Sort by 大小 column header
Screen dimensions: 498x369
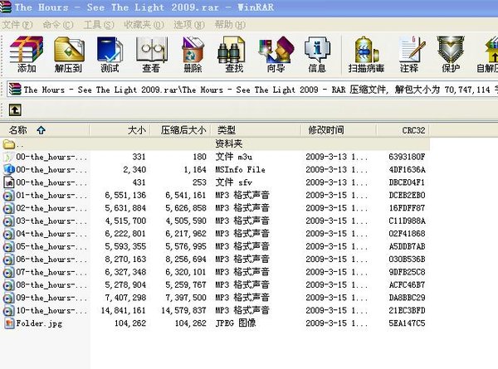pos(120,130)
